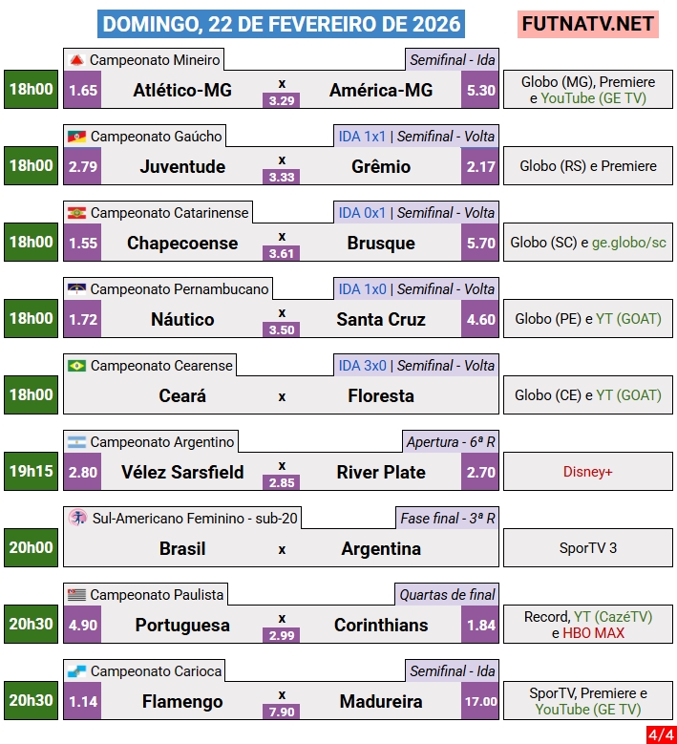Select the 1.84 odds for Corinthians
Screen dimensions: 677x744
pyautogui.click(x=480, y=625)
